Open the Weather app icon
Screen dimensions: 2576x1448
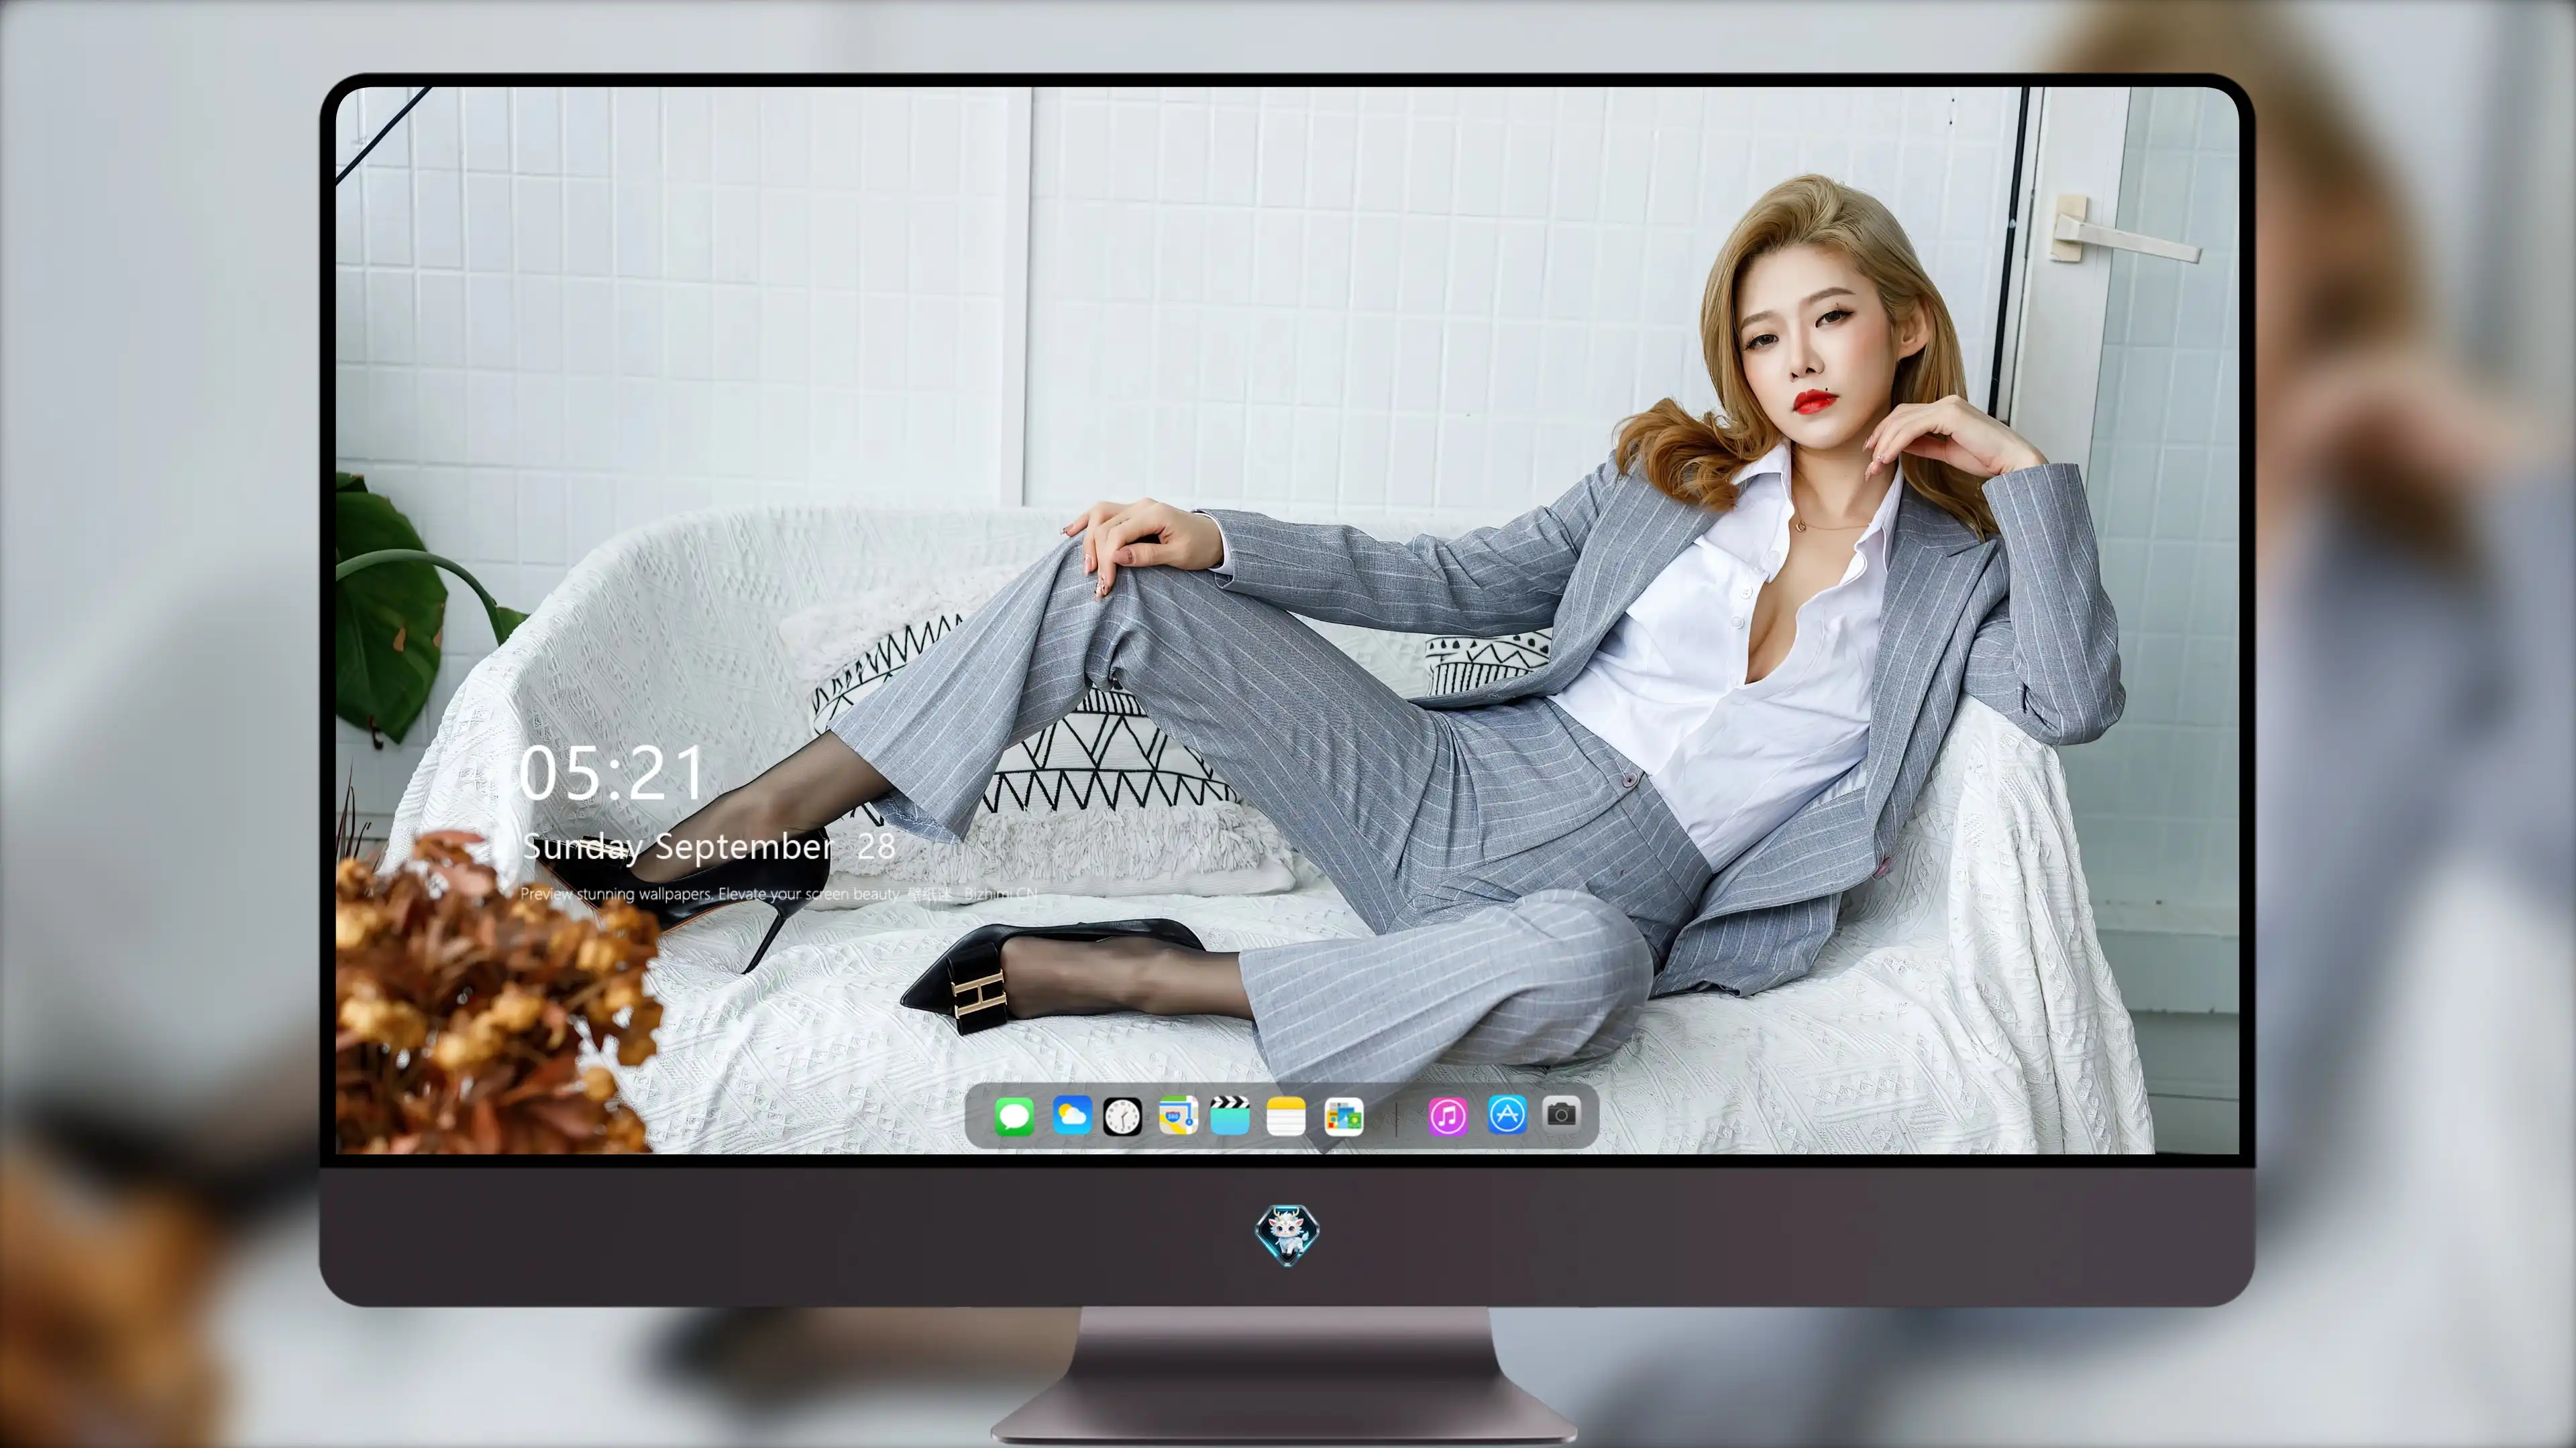coord(1071,1115)
